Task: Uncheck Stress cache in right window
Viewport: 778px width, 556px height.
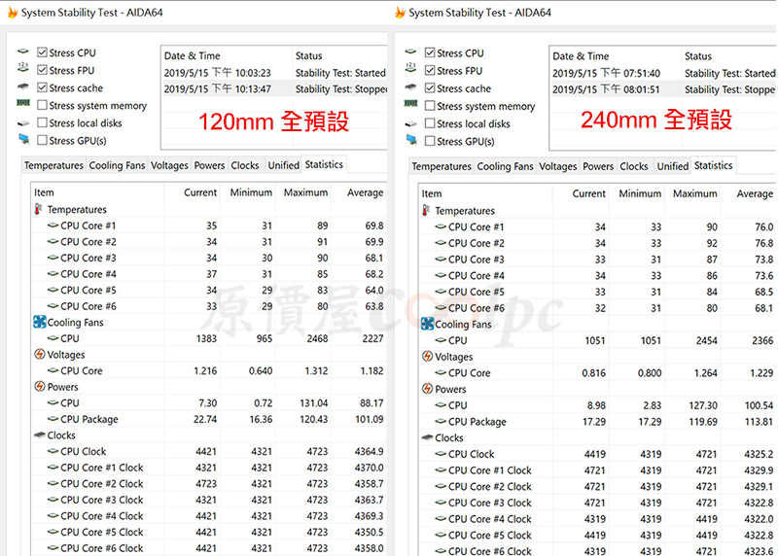Action: 430,88
